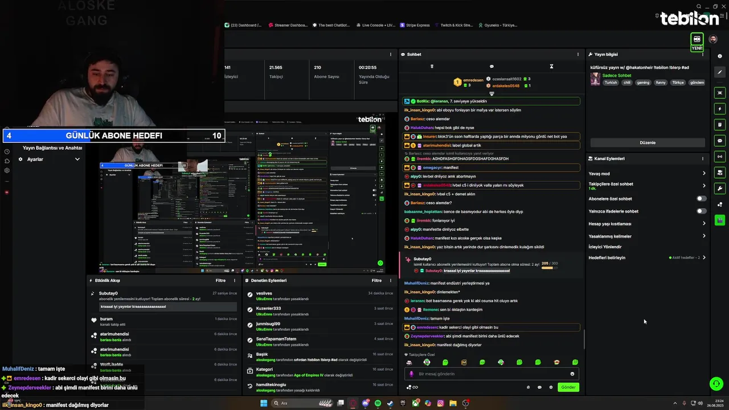
Task: Open Filtre in Denetim Eylemleri
Action: [x=376, y=281]
